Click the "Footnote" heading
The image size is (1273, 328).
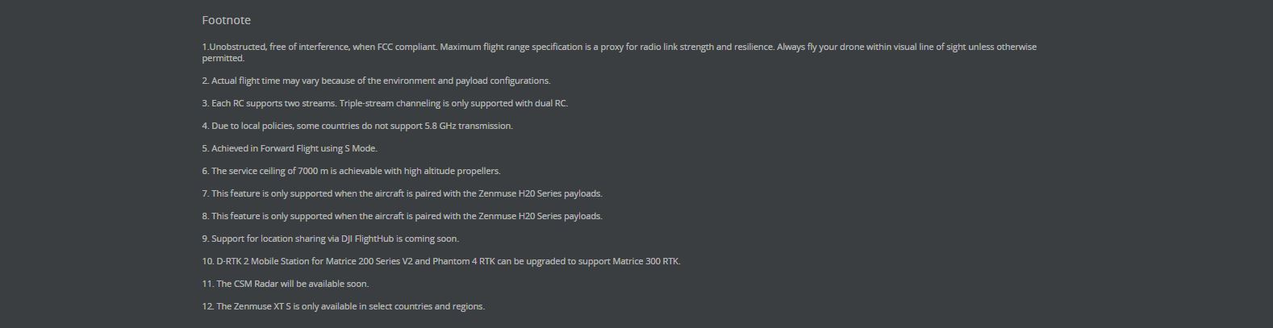[226, 20]
